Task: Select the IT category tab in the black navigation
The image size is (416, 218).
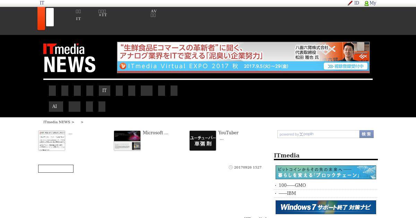Action: [x=104, y=91]
